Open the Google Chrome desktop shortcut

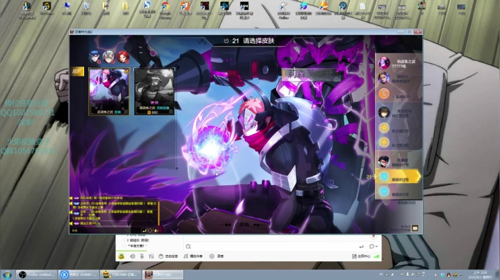tap(165, 10)
